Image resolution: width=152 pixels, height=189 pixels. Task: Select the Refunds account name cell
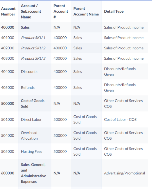pyautogui.click(x=28, y=88)
